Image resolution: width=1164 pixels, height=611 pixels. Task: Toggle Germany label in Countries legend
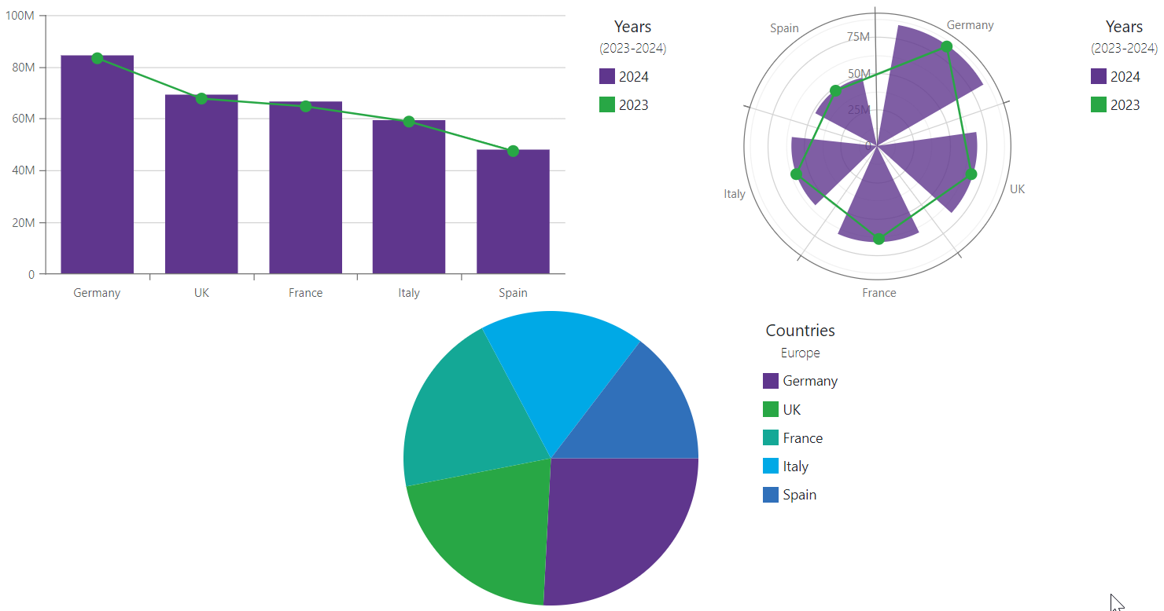810,382
